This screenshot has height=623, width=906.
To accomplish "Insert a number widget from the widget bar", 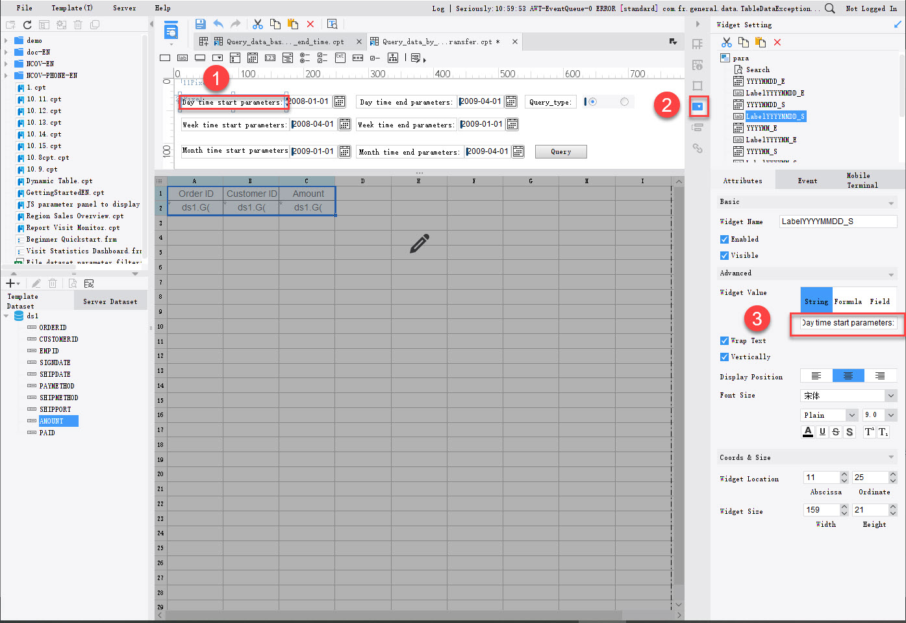I will pos(270,58).
